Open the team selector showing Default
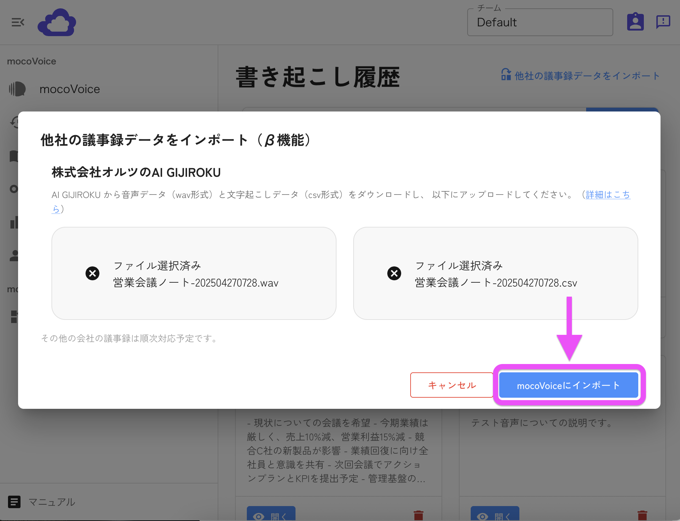 point(540,22)
